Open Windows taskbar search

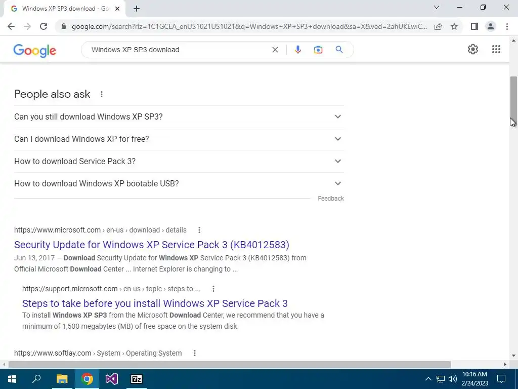36,379
